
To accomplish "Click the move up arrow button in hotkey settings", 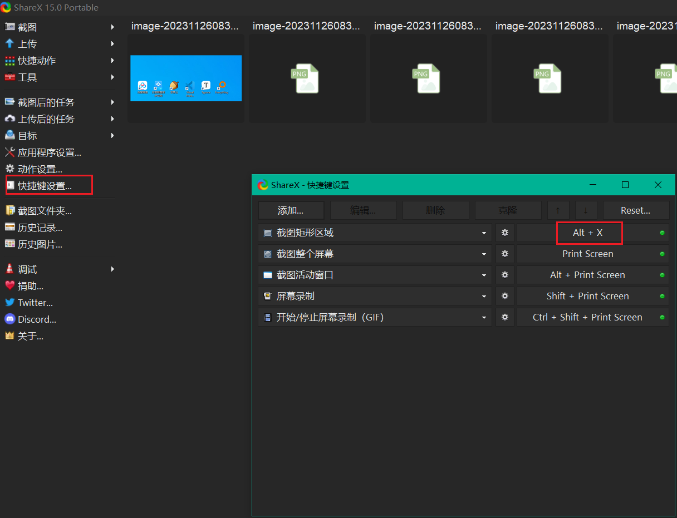I will (558, 210).
